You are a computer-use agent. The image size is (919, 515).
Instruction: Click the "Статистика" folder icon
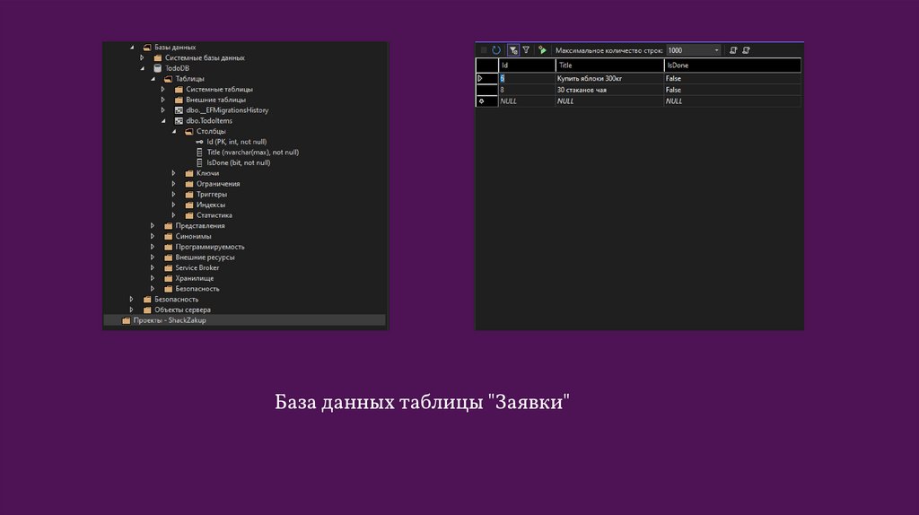coord(189,215)
